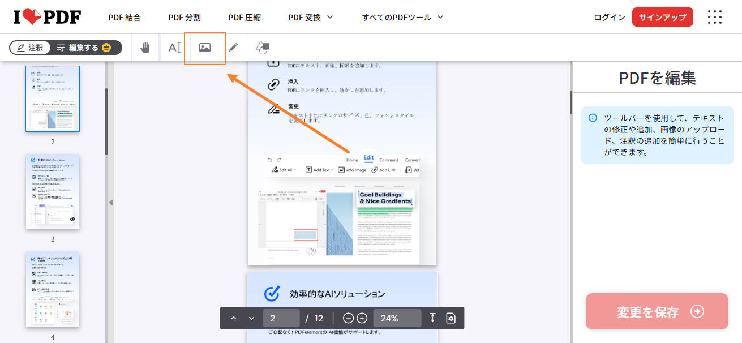Open the PDF 変換 dropdown menu
The width and height of the screenshot is (742, 343).
pos(310,17)
